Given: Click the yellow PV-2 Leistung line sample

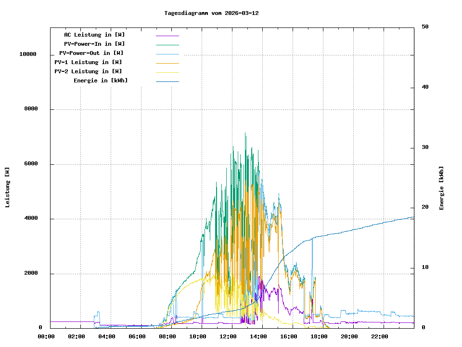Looking at the screenshot, I should (167, 72).
